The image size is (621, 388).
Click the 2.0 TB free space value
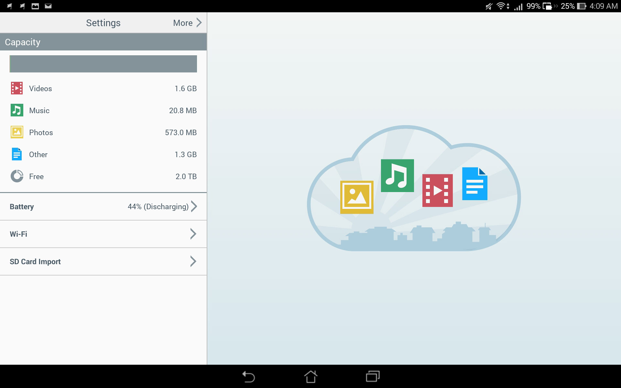pyautogui.click(x=186, y=177)
